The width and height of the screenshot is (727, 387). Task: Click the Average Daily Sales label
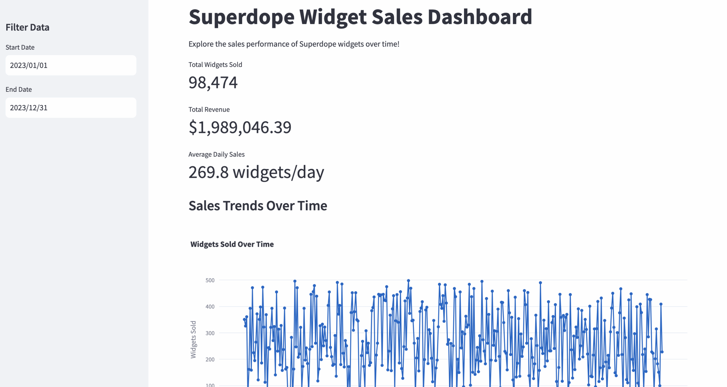pos(216,154)
